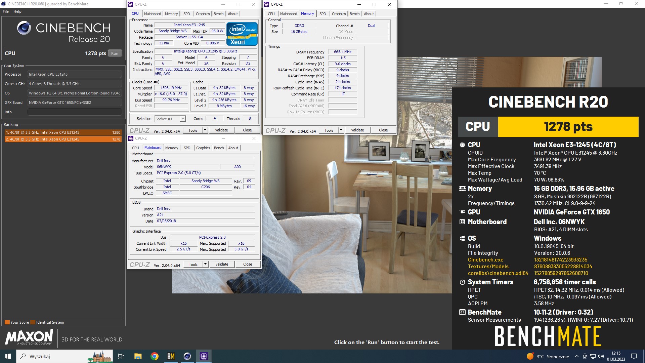The image size is (645, 363).
Task: Click the System Timers clock icon
Action: click(x=462, y=282)
